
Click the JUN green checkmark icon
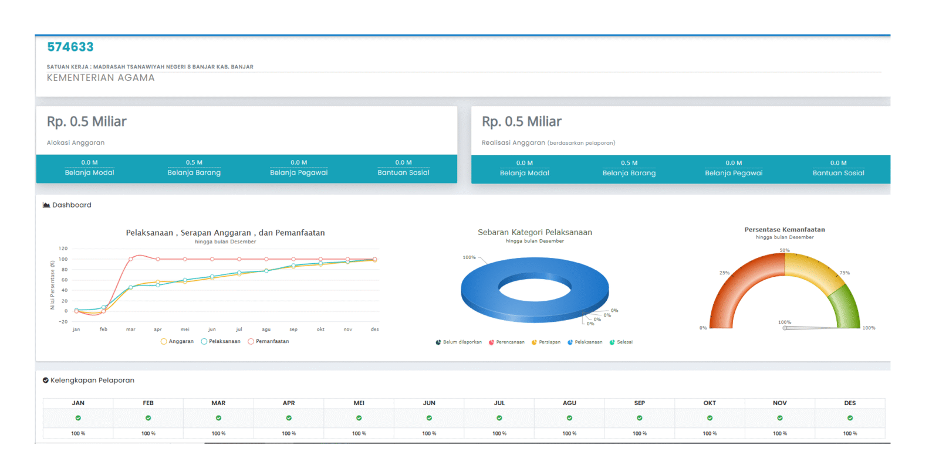(x=429, y=418)
